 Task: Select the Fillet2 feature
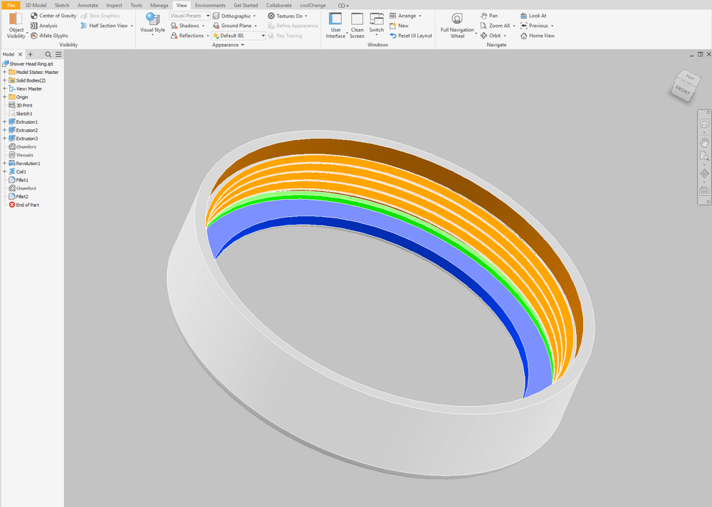[x=19, y=196]
